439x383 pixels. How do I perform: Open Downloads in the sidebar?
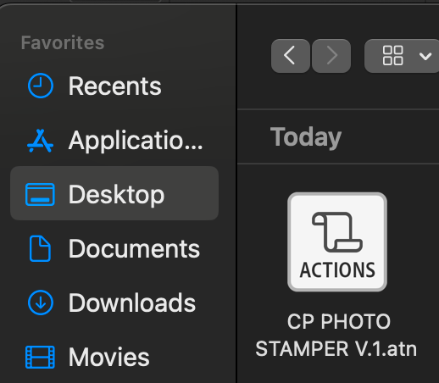click(114, 303)
